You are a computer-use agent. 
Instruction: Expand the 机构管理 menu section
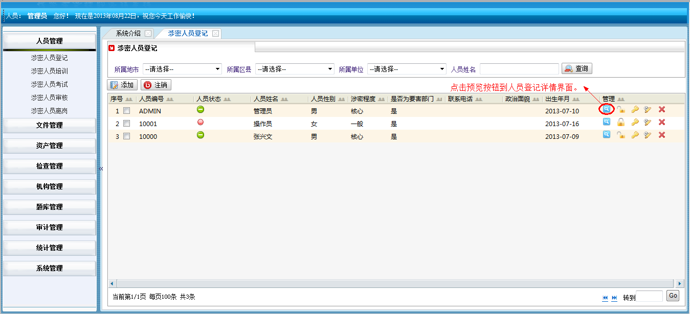click(x=49, y=186)
